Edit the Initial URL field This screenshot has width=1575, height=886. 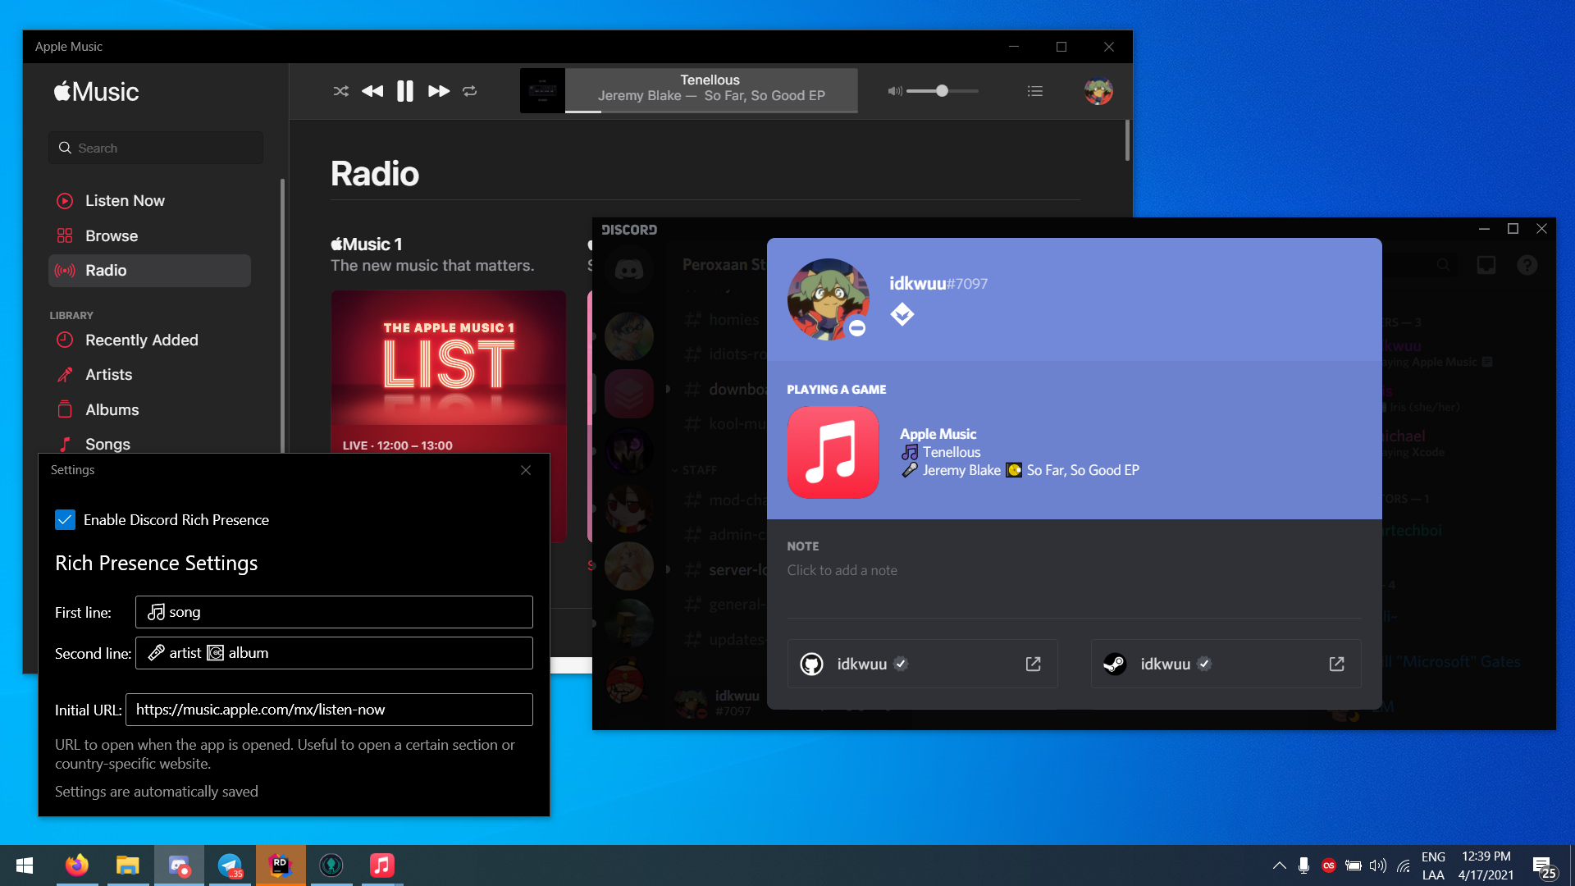click(329, 710)
